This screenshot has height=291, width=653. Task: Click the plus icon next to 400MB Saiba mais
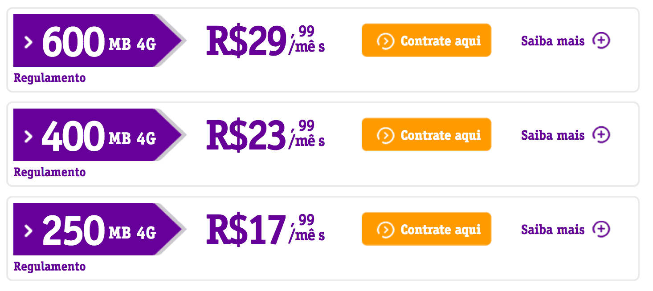(x=602, y=134)
